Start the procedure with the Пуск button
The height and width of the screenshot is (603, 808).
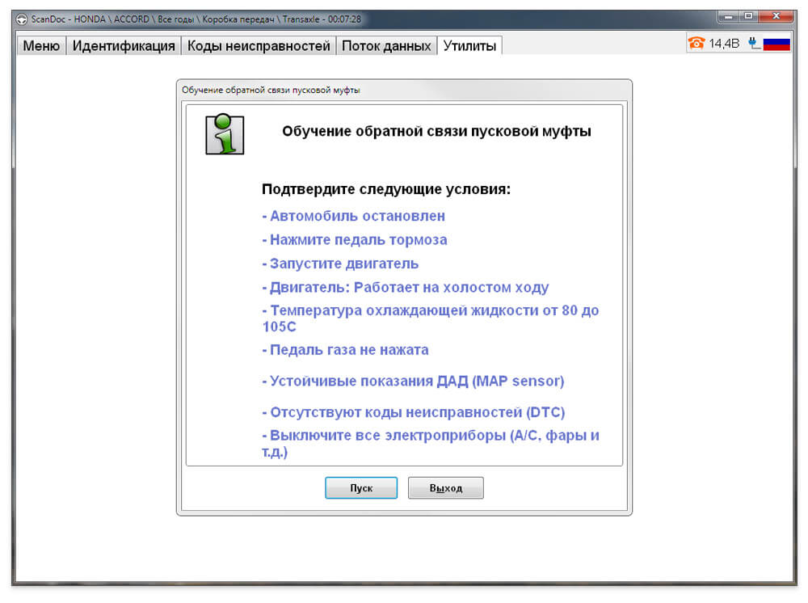pos(361,487)
